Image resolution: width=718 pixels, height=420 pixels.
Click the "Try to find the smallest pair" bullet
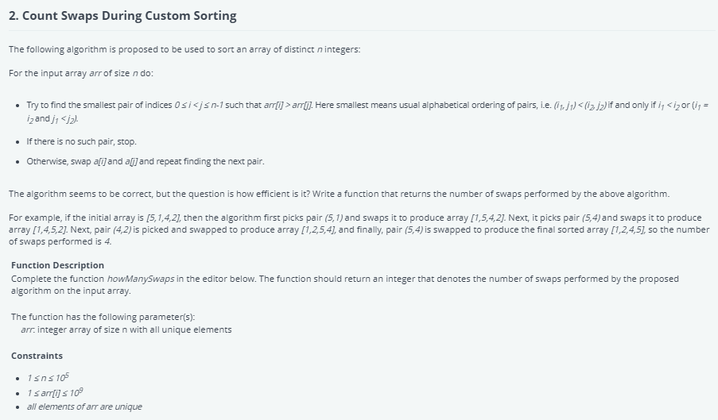point(159,105)
